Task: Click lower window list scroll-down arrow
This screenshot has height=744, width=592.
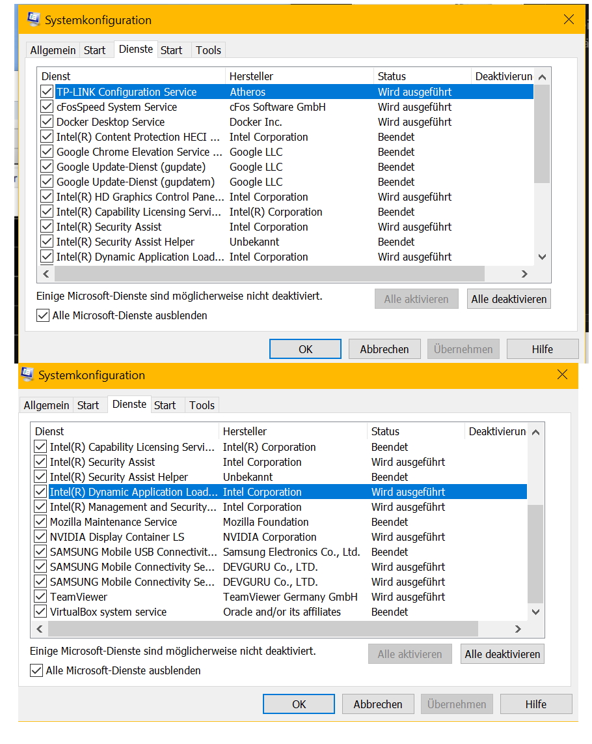Action: (535, 612)
